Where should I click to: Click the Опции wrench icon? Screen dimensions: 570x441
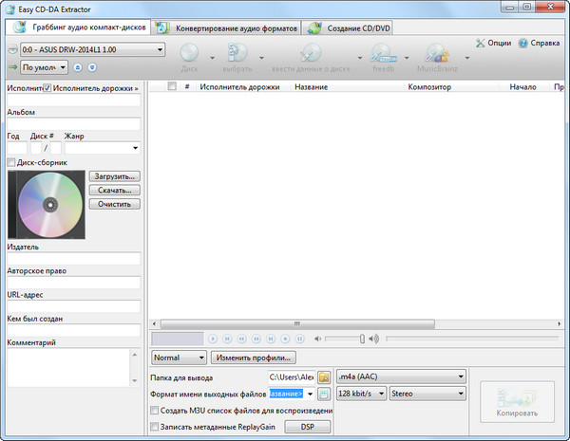[481, 43]
